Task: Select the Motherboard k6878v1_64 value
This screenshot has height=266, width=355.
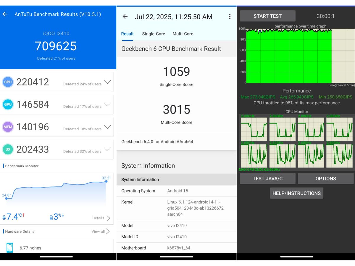Action: pos(179,248)
